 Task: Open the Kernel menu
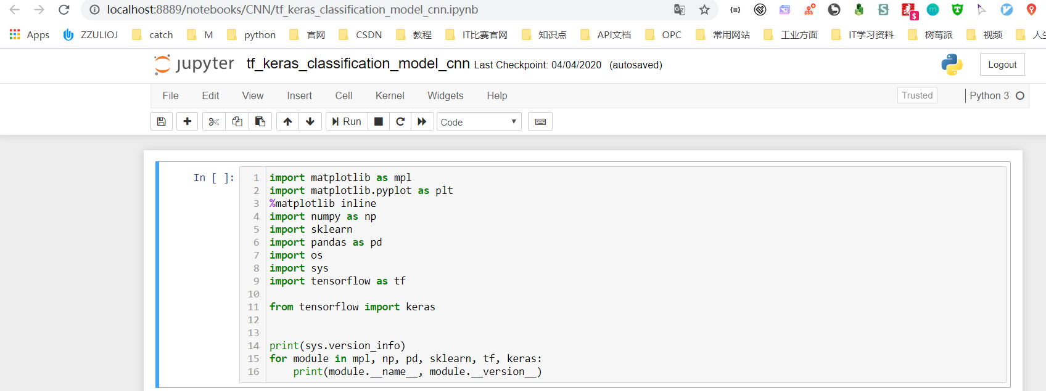pyautogui.click(x=390, y=95)
